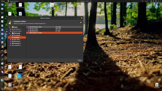
Task: Click the yellow star icon in header
Action: (81, 22)
